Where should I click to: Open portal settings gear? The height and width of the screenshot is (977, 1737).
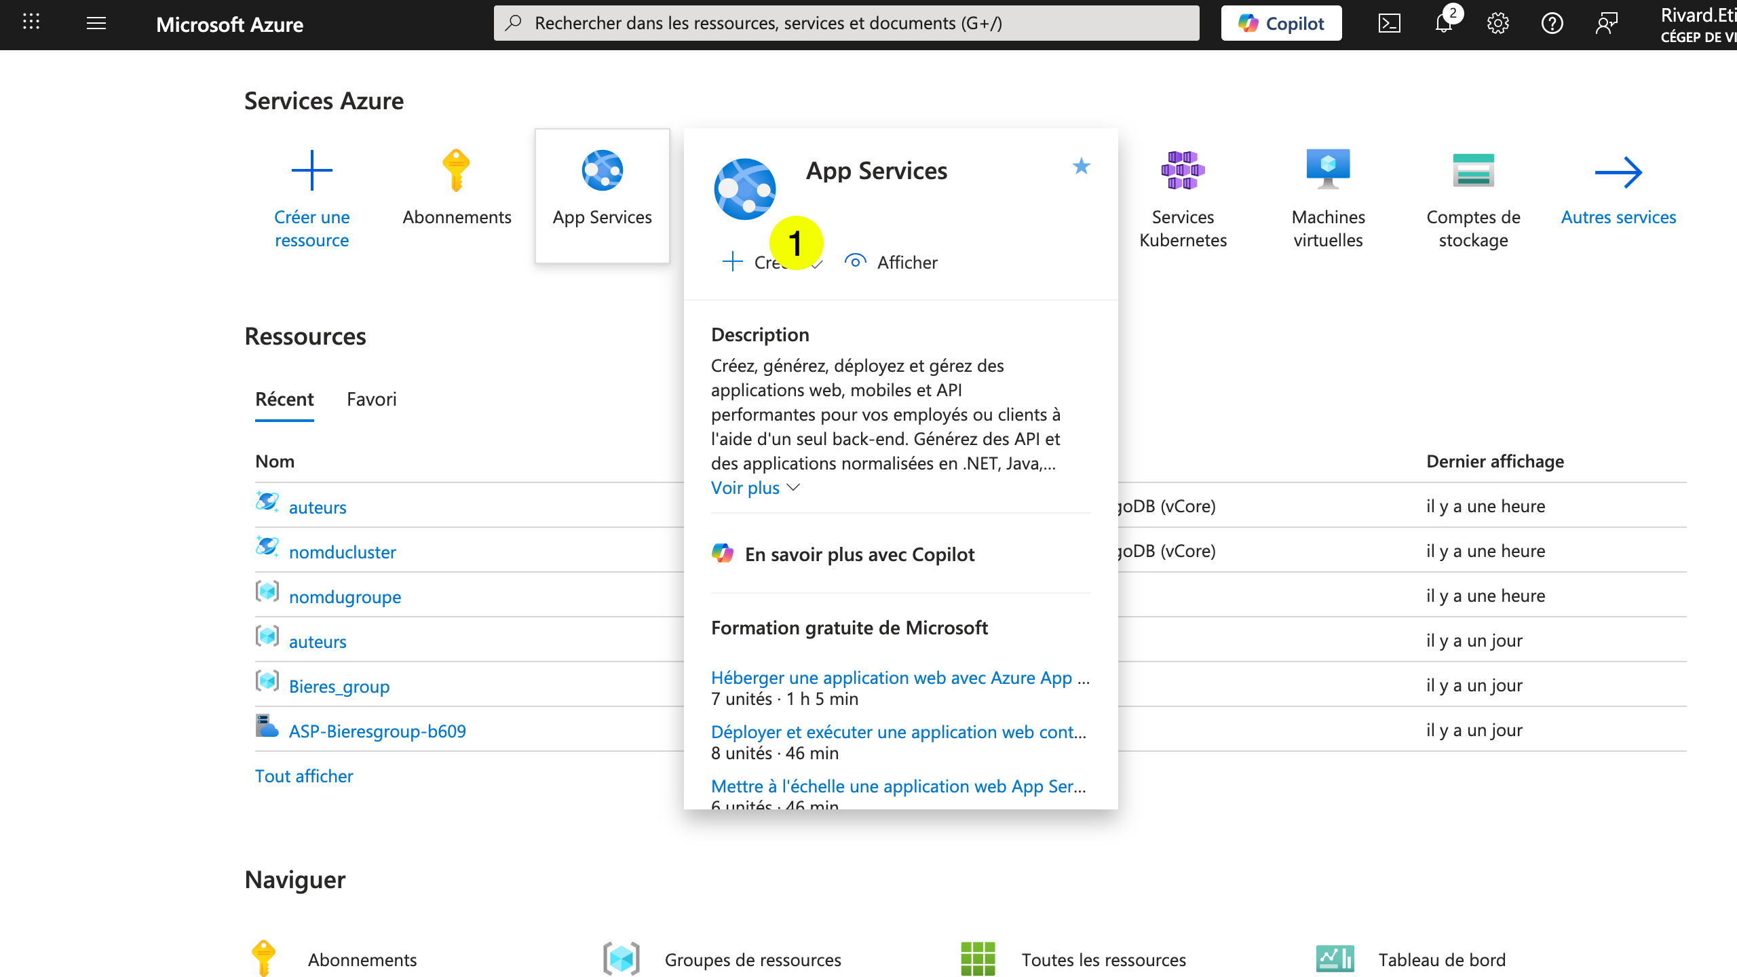click(x=1497, y=24)
